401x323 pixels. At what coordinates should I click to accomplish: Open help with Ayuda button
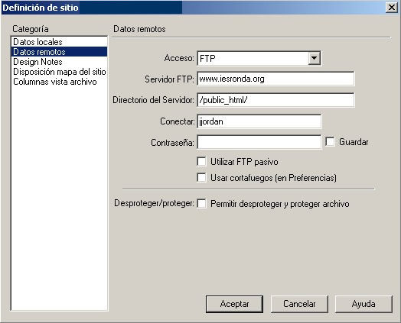(x=364, y=304)
